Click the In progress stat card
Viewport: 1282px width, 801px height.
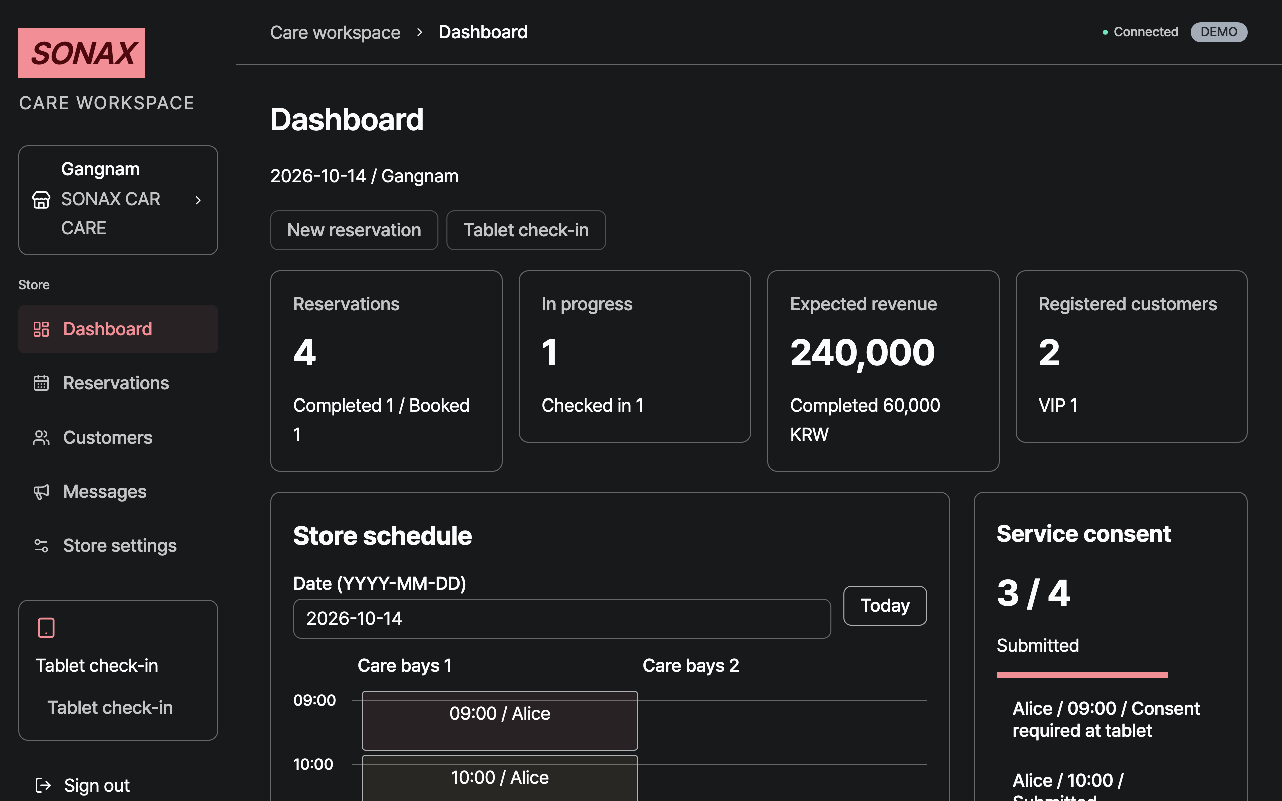point(634,356)
